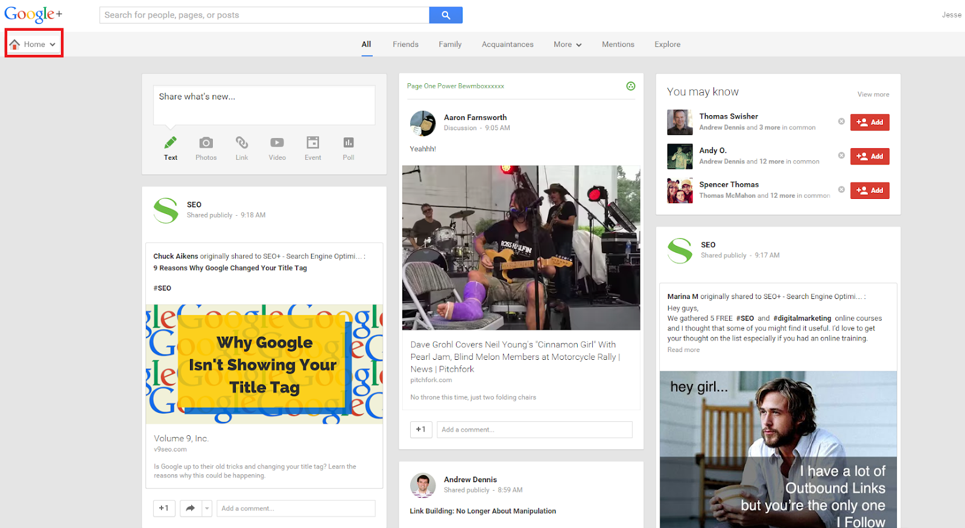Screen dimensions: 965x528
Task: Switch to the Friends tab
Action: tap(405, 45)
